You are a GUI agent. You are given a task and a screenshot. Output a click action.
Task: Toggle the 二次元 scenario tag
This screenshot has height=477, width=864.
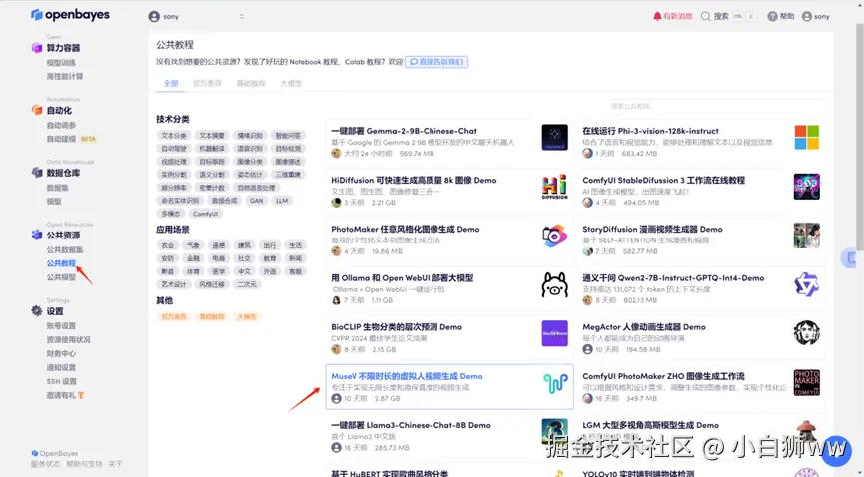[247, 284]
